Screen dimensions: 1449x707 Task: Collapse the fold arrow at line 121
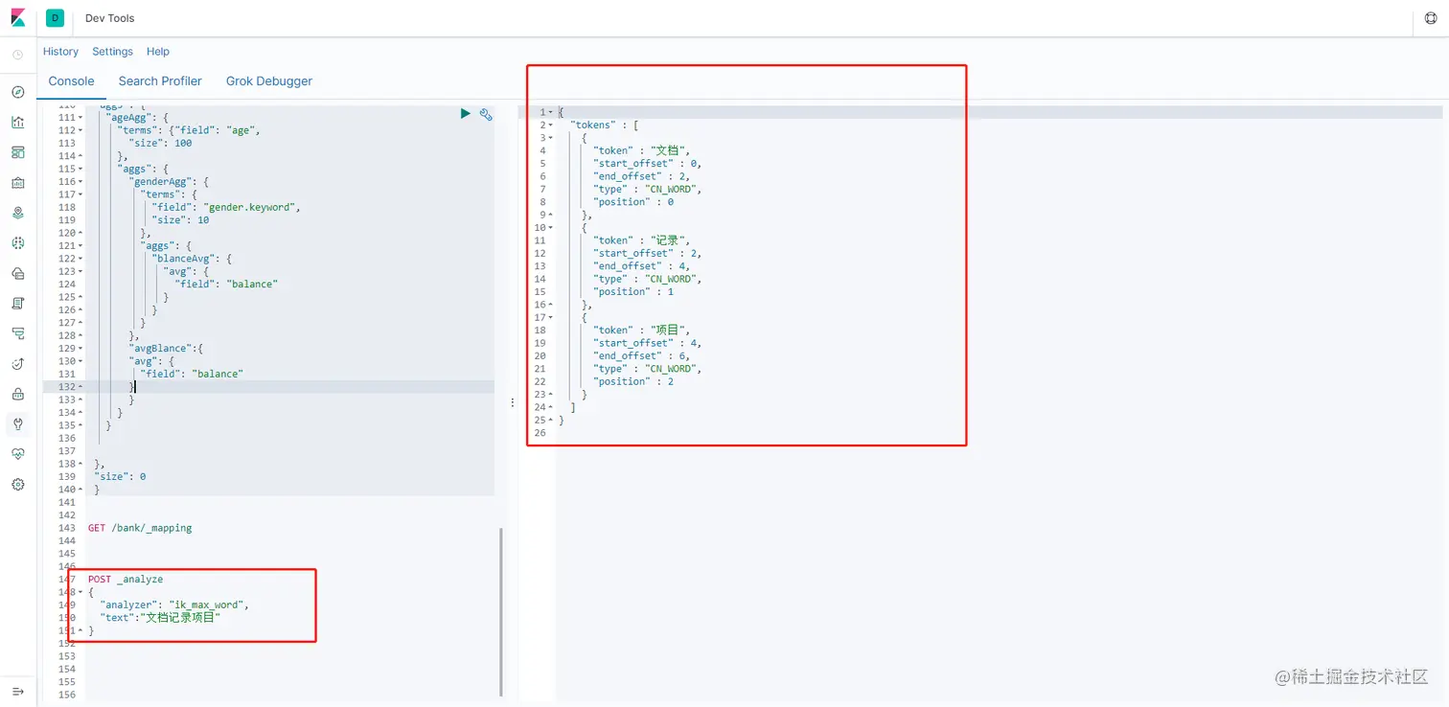click(80, 246)
